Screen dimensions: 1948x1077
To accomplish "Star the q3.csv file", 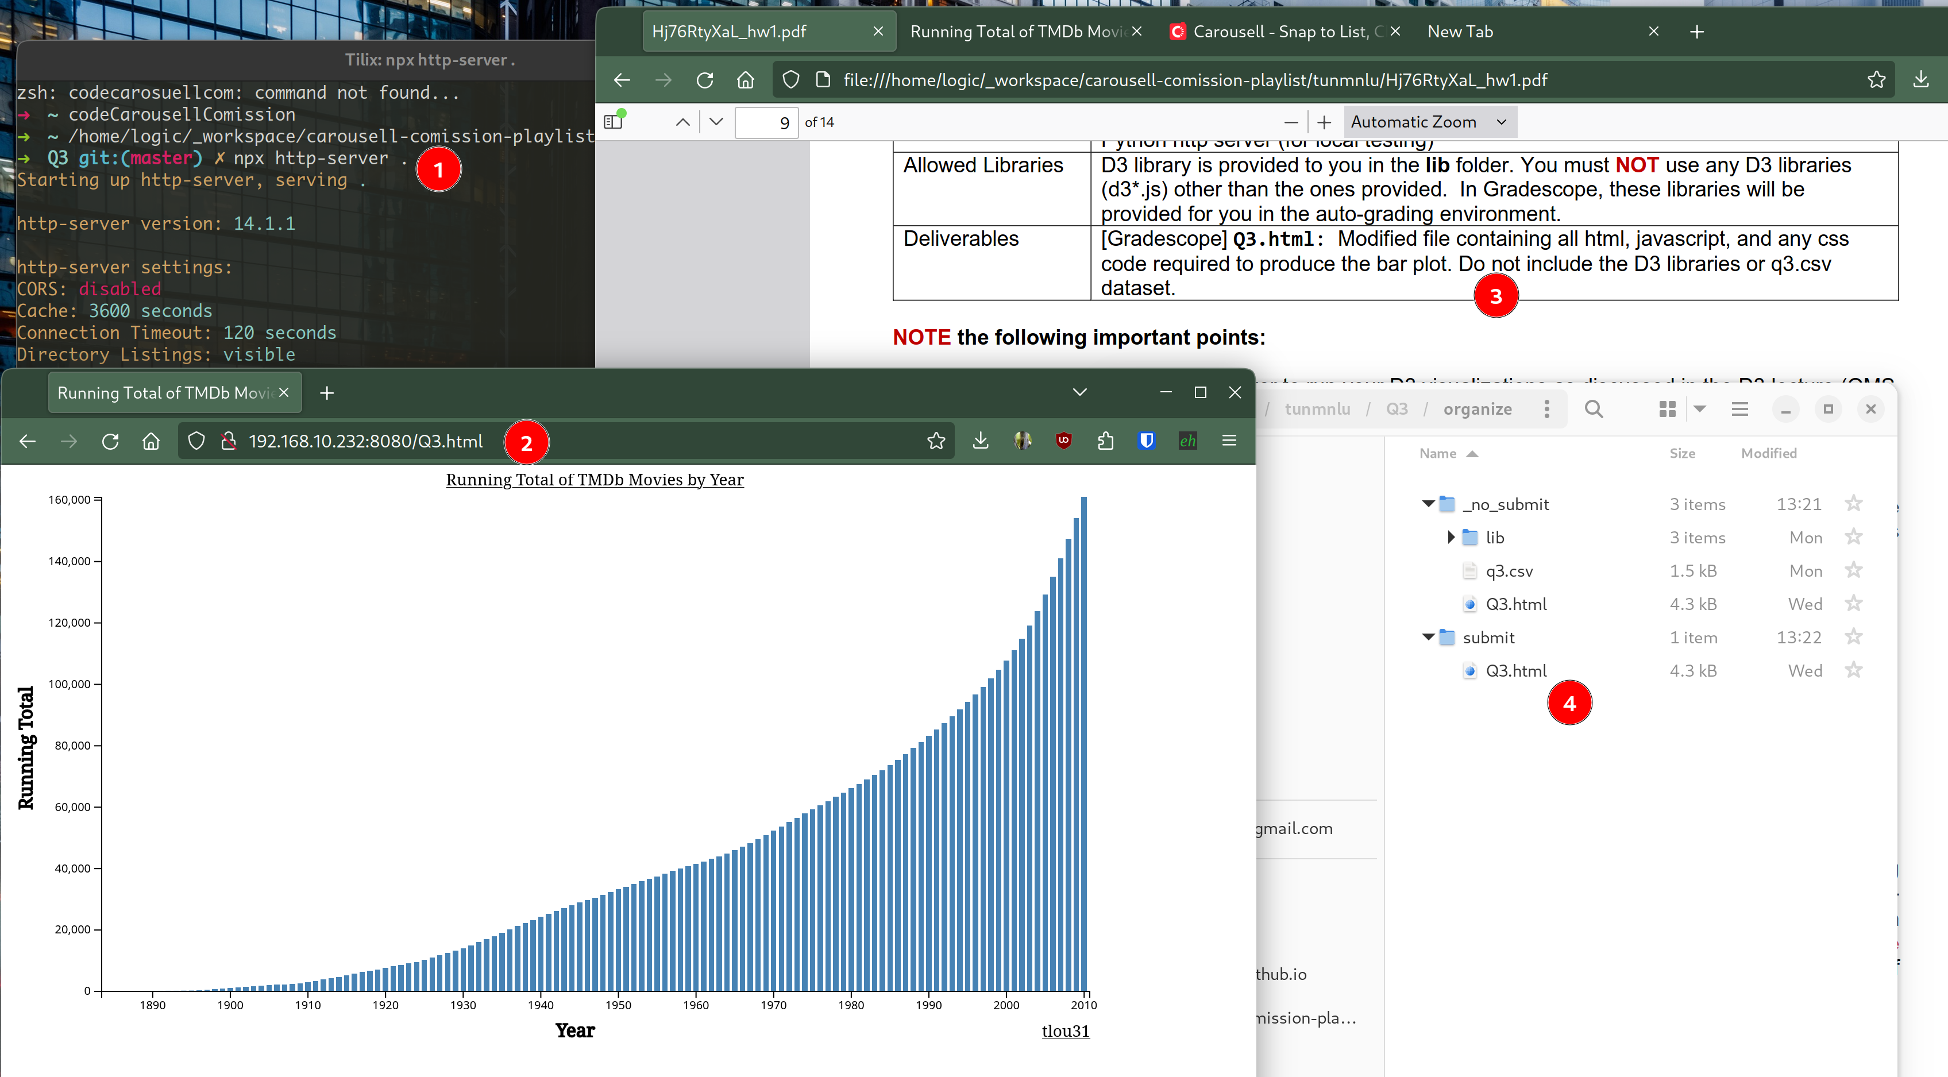I will (x=1853, y=570).
